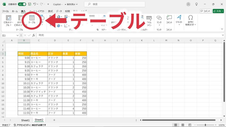Click the next sheet navigation arrow

10,120
